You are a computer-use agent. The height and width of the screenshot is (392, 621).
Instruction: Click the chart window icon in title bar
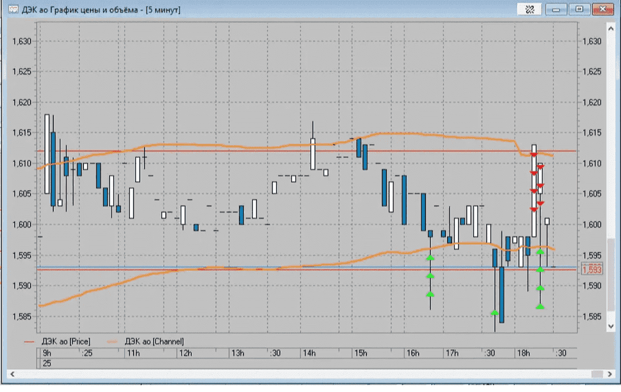coord(13,9)
